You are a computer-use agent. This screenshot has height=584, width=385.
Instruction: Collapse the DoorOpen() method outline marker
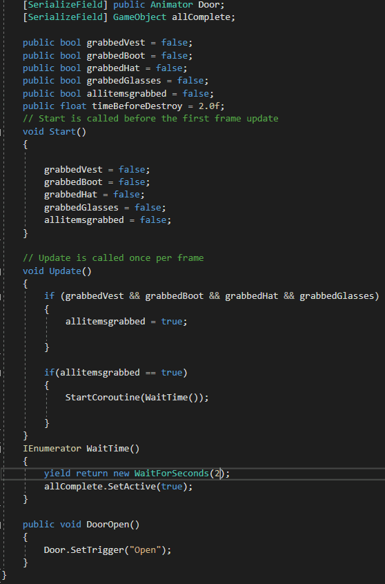(1, 525)
